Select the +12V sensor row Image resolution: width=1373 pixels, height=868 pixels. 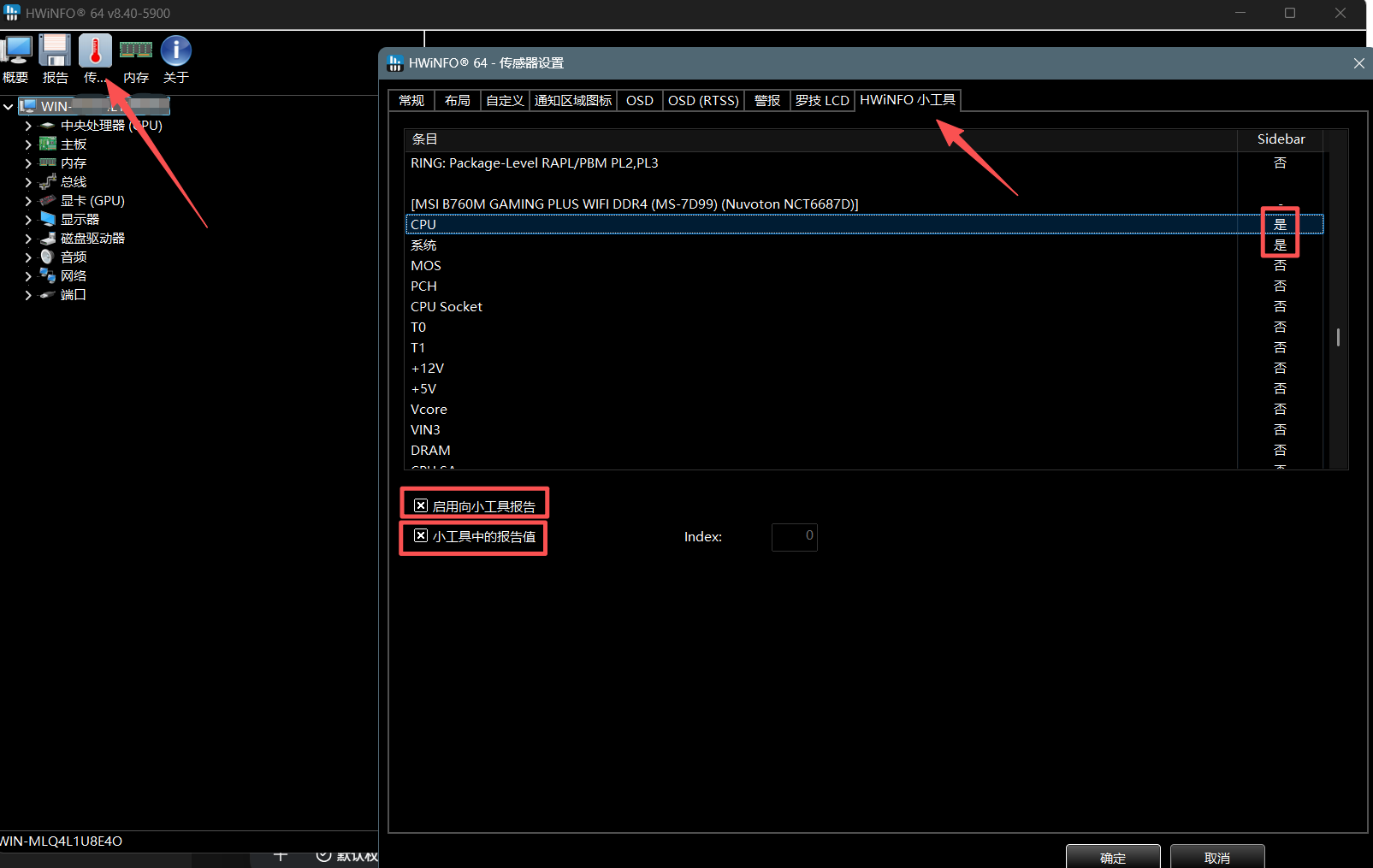pyautogui.click(x=864, y=369)
